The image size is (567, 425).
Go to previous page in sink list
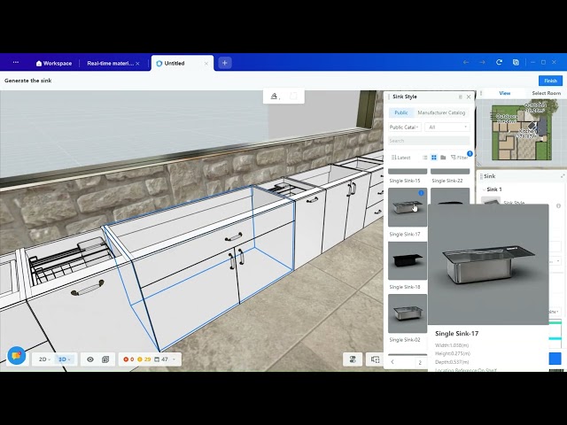click(x=392, y=362)
